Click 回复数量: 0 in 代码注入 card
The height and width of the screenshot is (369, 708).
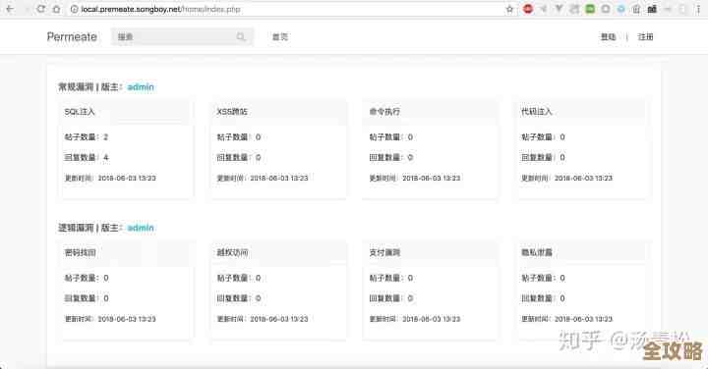[543, 157]
